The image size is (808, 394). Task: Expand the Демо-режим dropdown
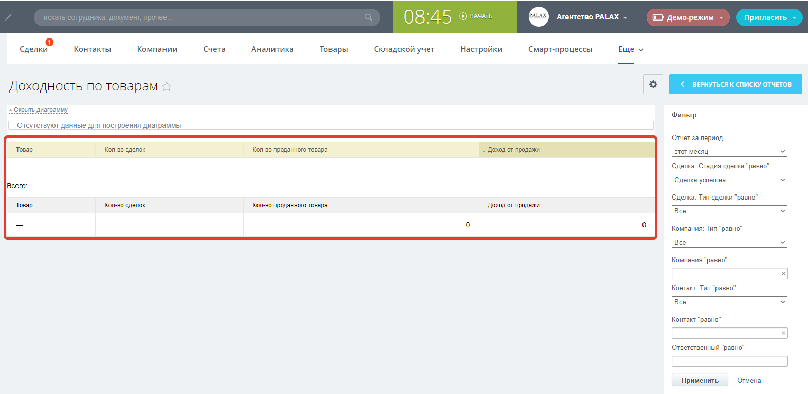click(x=721, y=18)
